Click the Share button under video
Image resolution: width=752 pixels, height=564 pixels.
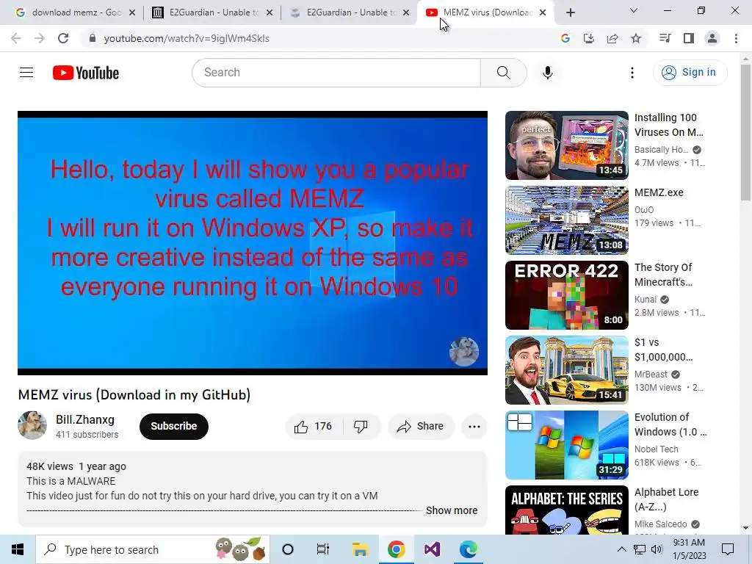pos(420,427)
